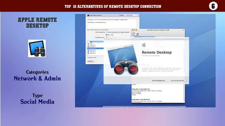
Task: Open the Acknowledgments button
Action: (x=159, y=80)
